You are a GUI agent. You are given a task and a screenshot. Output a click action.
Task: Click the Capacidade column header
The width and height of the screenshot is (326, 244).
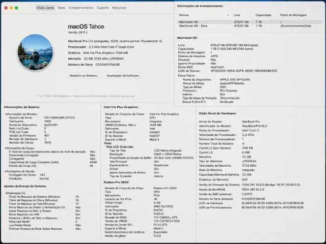point(263,15)
